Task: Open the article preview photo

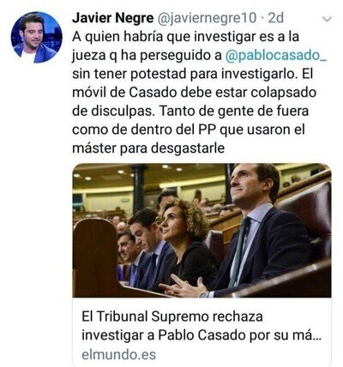Action: (x=202, y=231)
